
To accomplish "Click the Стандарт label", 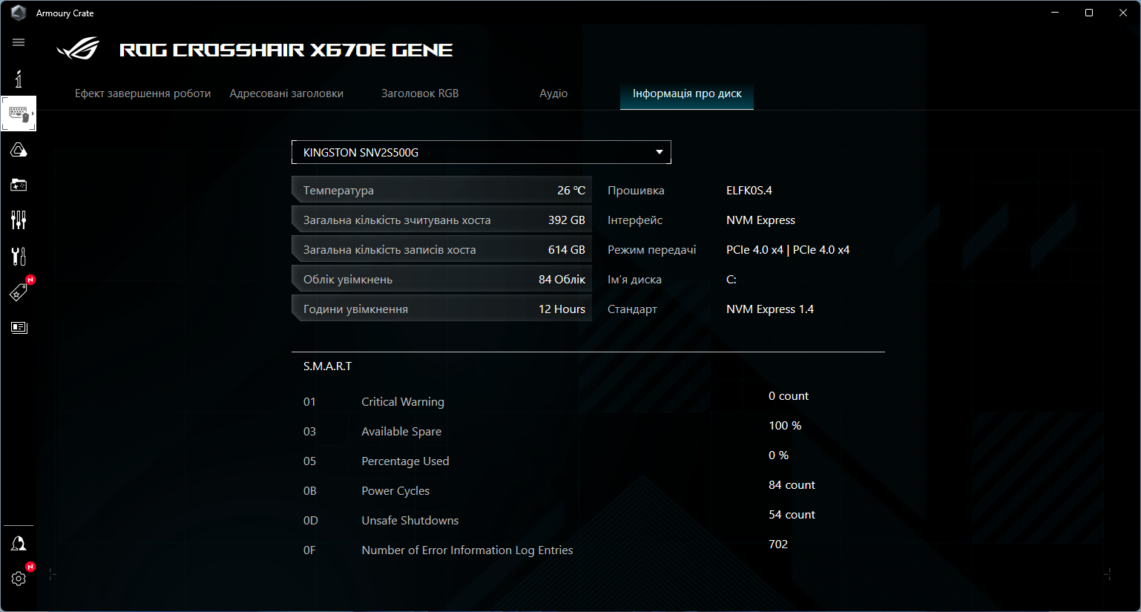I will click(x=632, y=309).
